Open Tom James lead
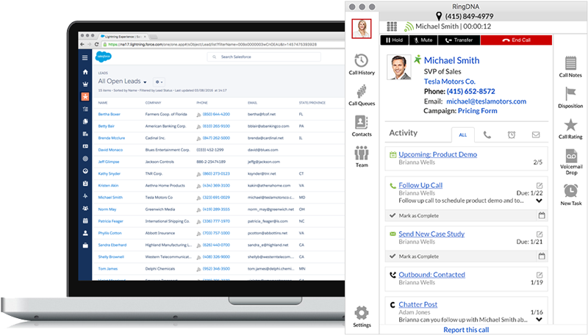 click(107, 269)
